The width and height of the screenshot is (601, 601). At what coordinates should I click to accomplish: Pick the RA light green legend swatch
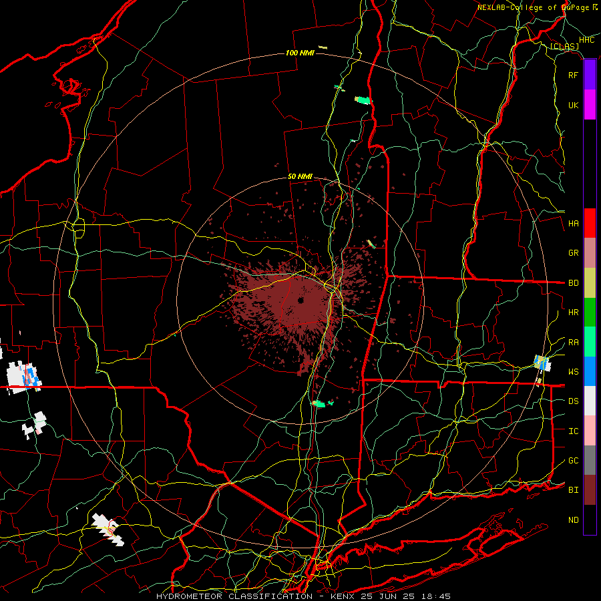(590, 342)
